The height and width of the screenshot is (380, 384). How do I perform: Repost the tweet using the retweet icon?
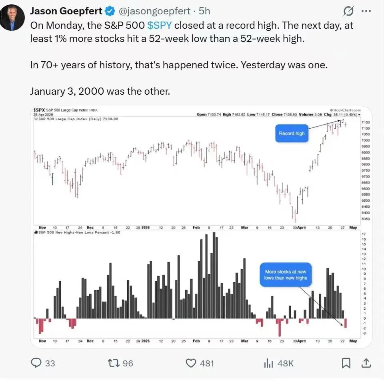(x=114, y=363)
